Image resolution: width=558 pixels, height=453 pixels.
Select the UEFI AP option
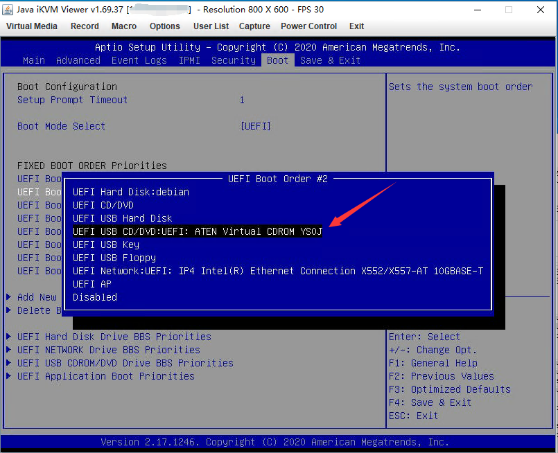(92, 284)
